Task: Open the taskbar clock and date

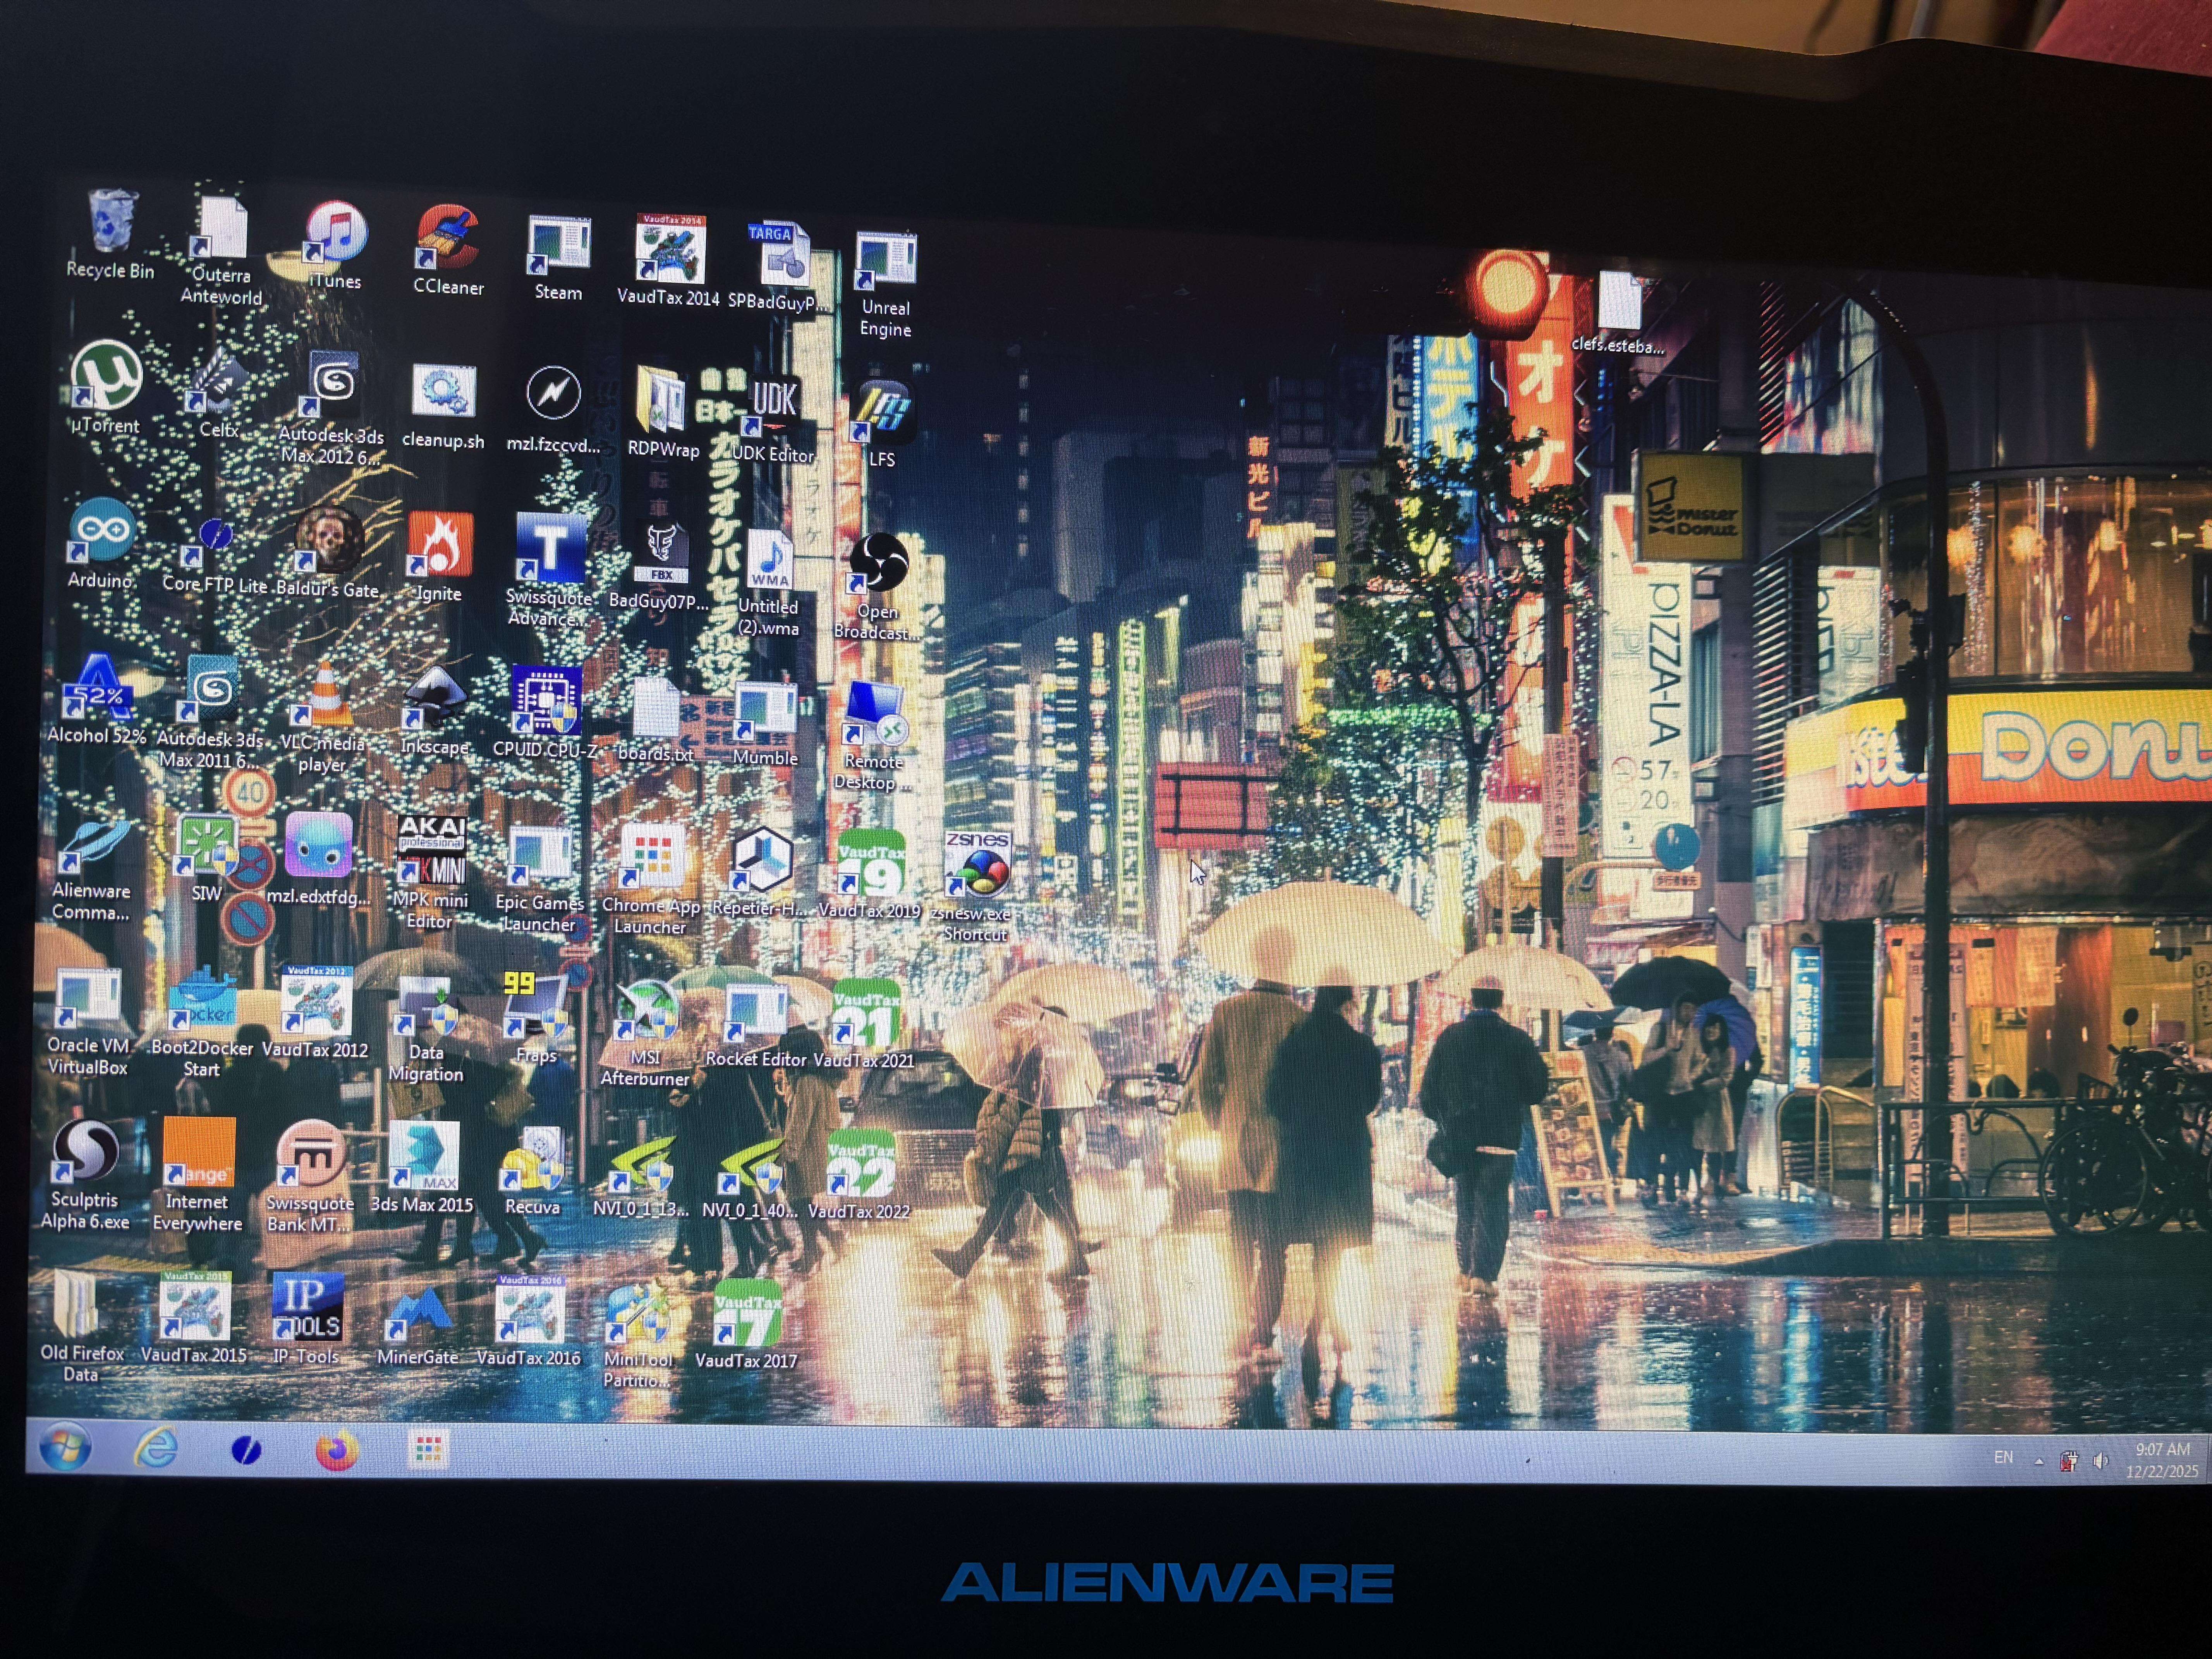Action: click(2162, 1460)
